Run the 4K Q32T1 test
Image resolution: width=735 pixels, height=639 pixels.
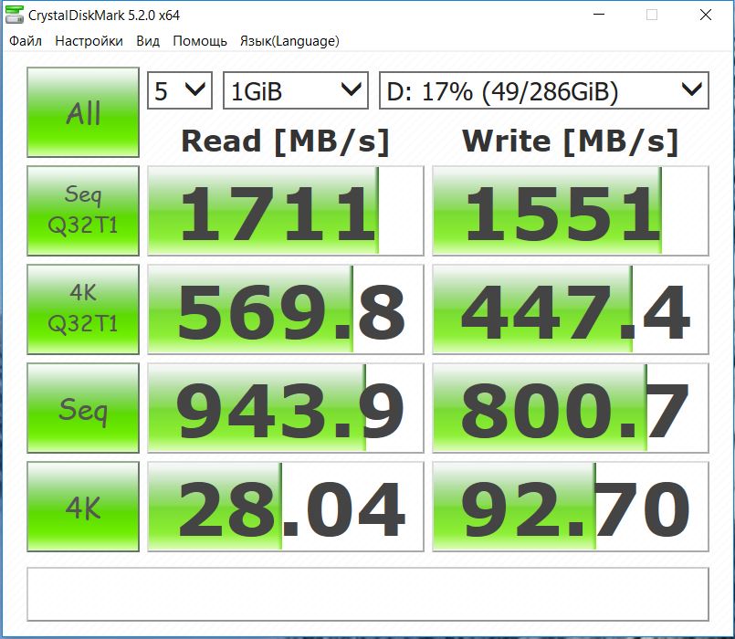(83, 309)
